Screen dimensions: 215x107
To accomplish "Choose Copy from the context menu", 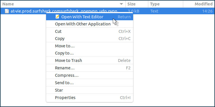I will (x=90, y=39).
